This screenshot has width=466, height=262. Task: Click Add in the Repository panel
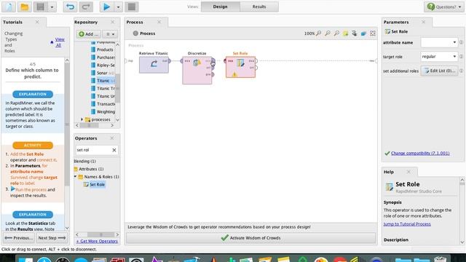click(x=89, y=34)
